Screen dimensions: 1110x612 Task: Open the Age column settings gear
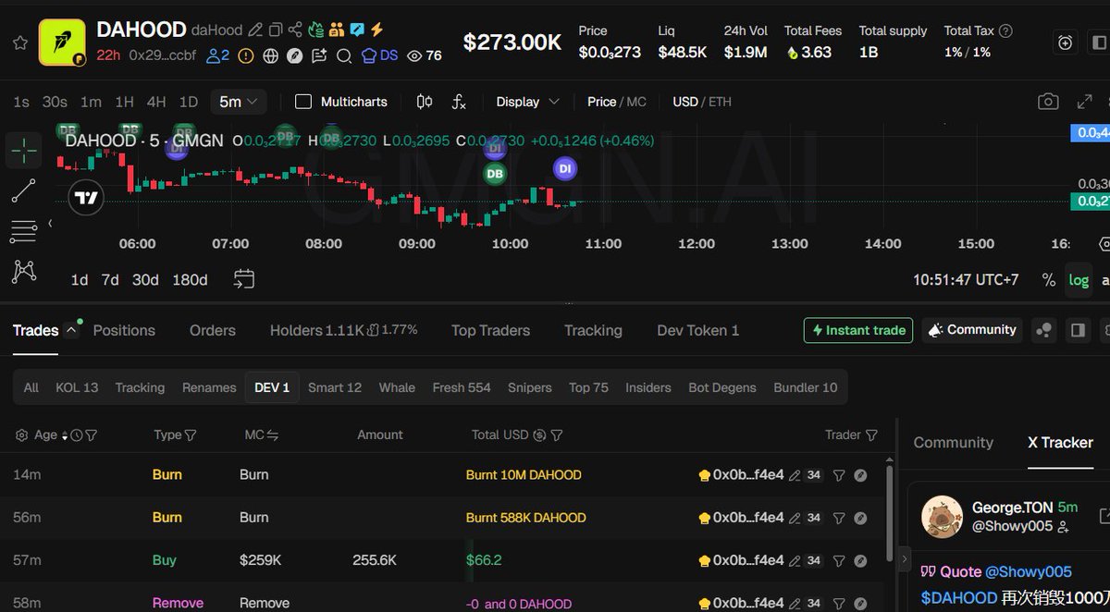22,435
